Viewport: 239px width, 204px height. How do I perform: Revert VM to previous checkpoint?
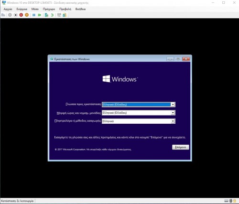tap(52, 15)
